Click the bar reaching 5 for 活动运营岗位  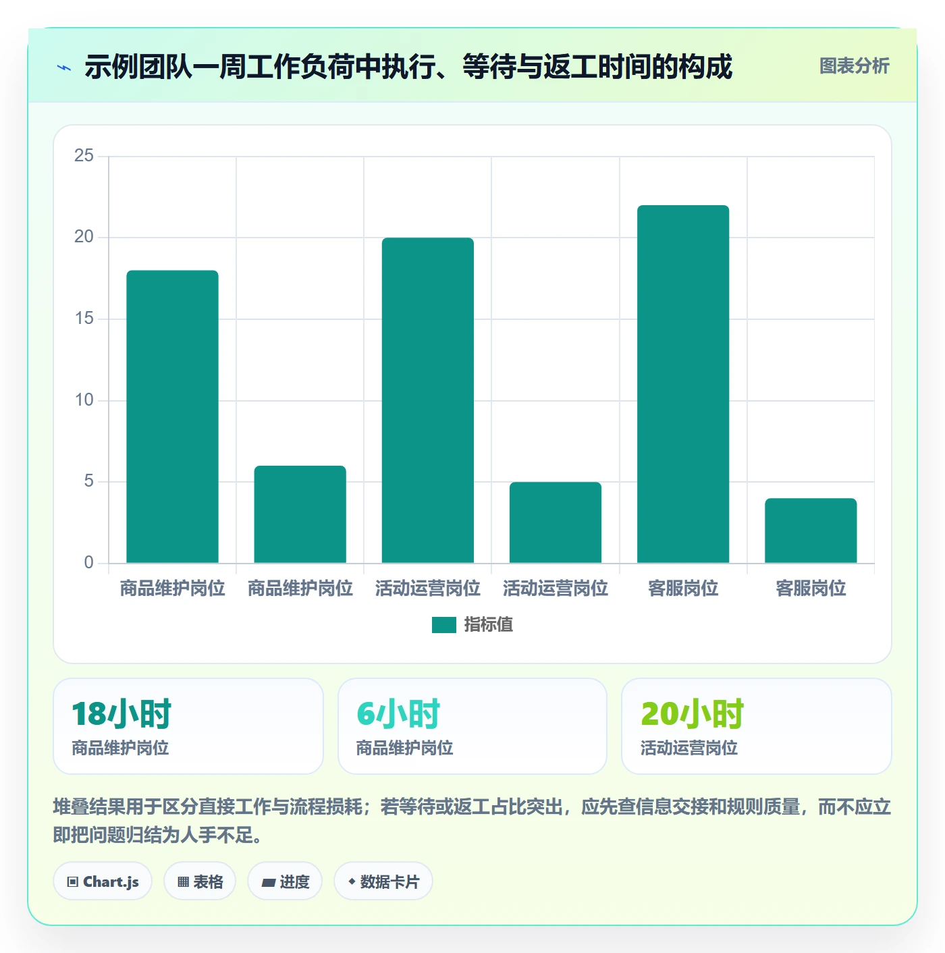pos(556,522)
